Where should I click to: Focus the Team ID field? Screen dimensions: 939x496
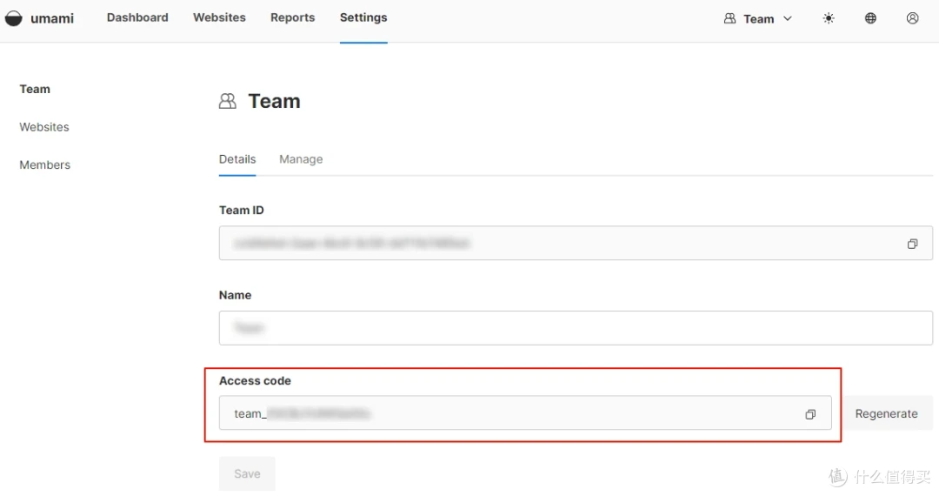pyautogui.click(x=576, y=243)
